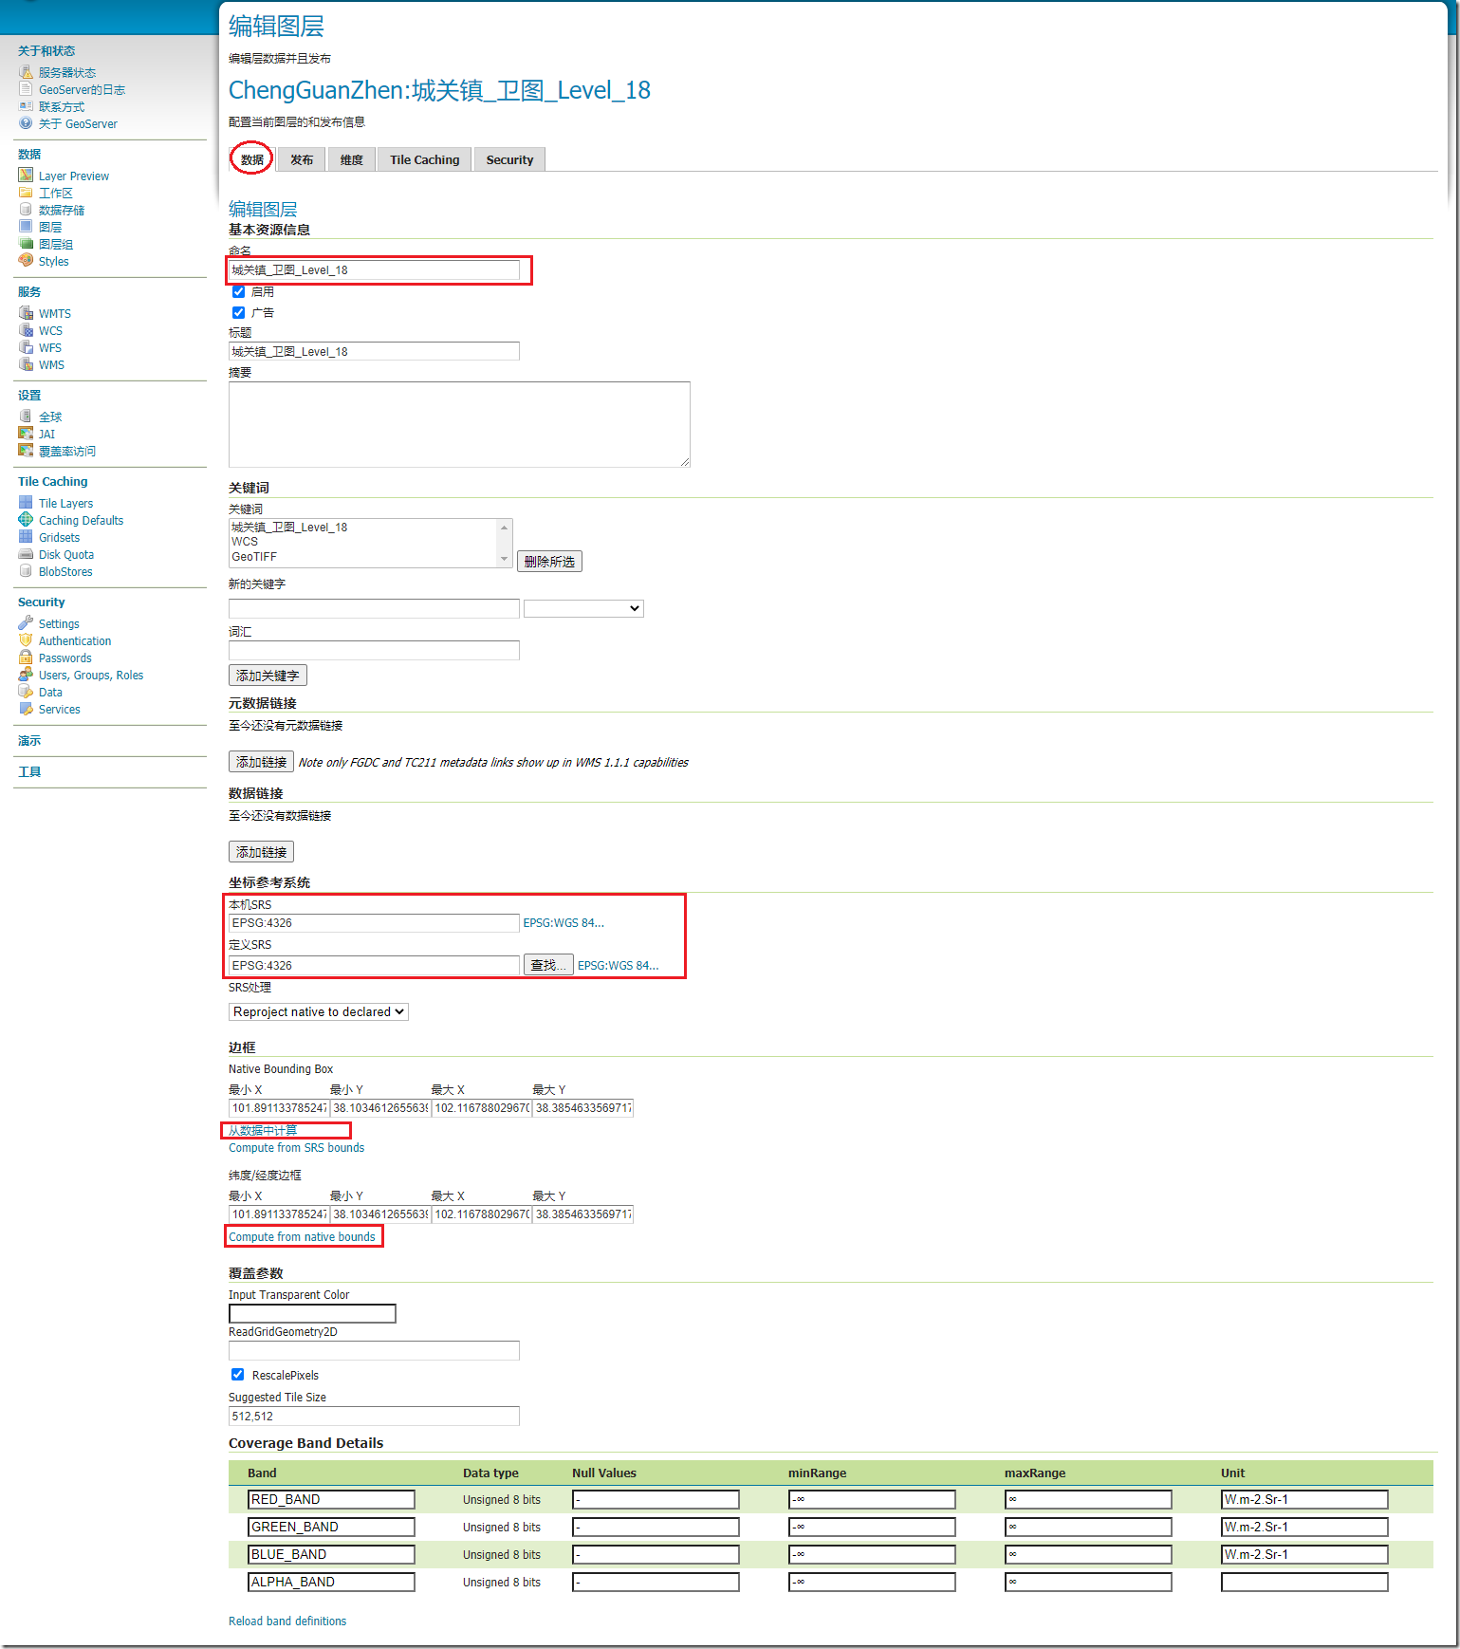Click the WCS service icon
Image resolution: width=1460 pixels, height=1649 pixels.
(26, 330)
